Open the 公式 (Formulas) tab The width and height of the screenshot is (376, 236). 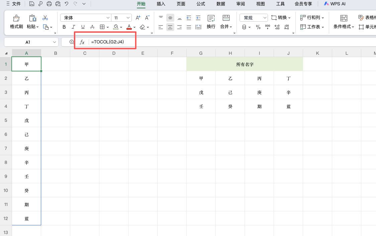click(201, 4)
